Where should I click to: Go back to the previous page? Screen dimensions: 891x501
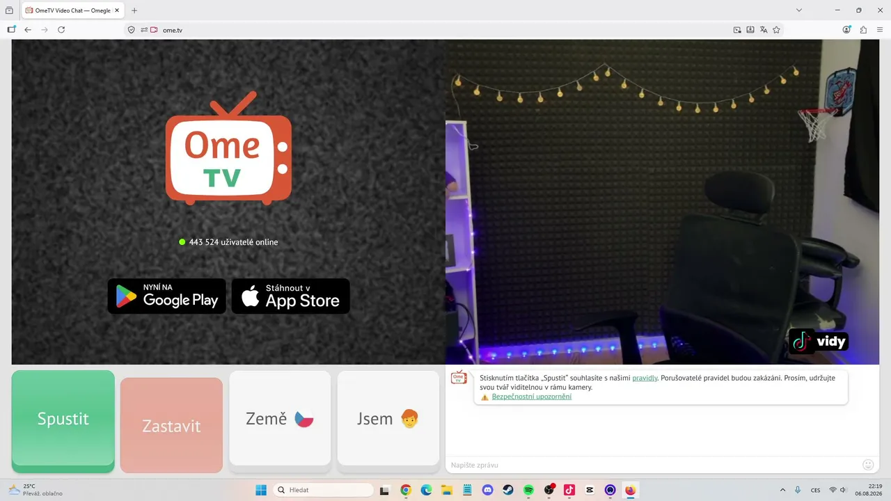click(28, 30)
